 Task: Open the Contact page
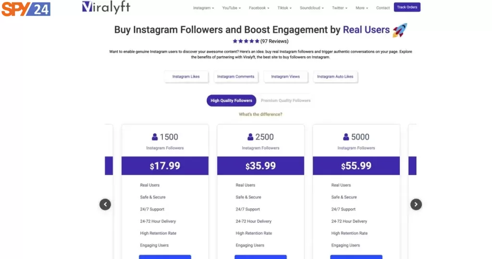(383, 8)
